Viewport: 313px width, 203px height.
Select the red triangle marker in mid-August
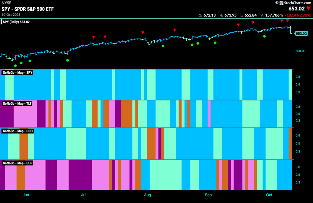pyautogui.click(x=175, y=30)
